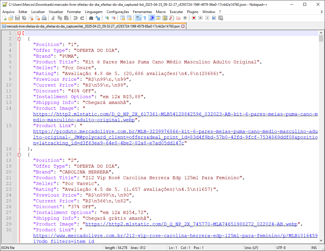Follow the produto.mercadolivre.com.br product link

click(x=175, y=137)
